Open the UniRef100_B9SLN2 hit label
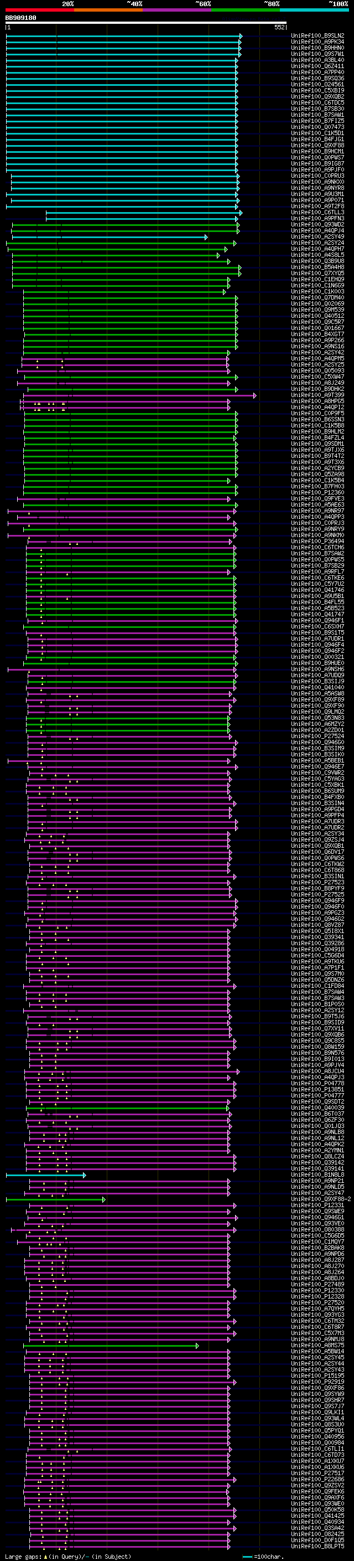Screen dimensions: 354x1561 coord(317,36)
